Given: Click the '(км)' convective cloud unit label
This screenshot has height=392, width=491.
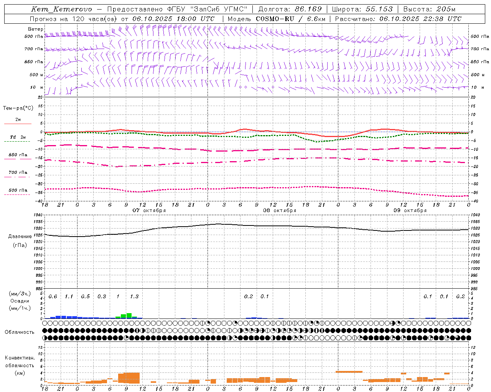Looking at the screenshot, I should [20, 373].
